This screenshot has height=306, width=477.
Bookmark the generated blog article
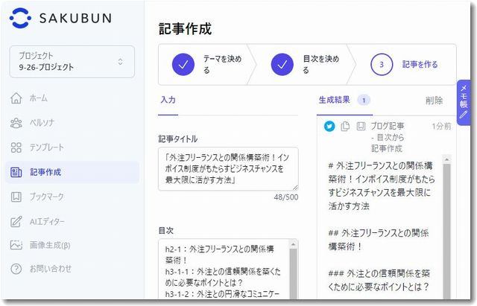click(361, 126)
